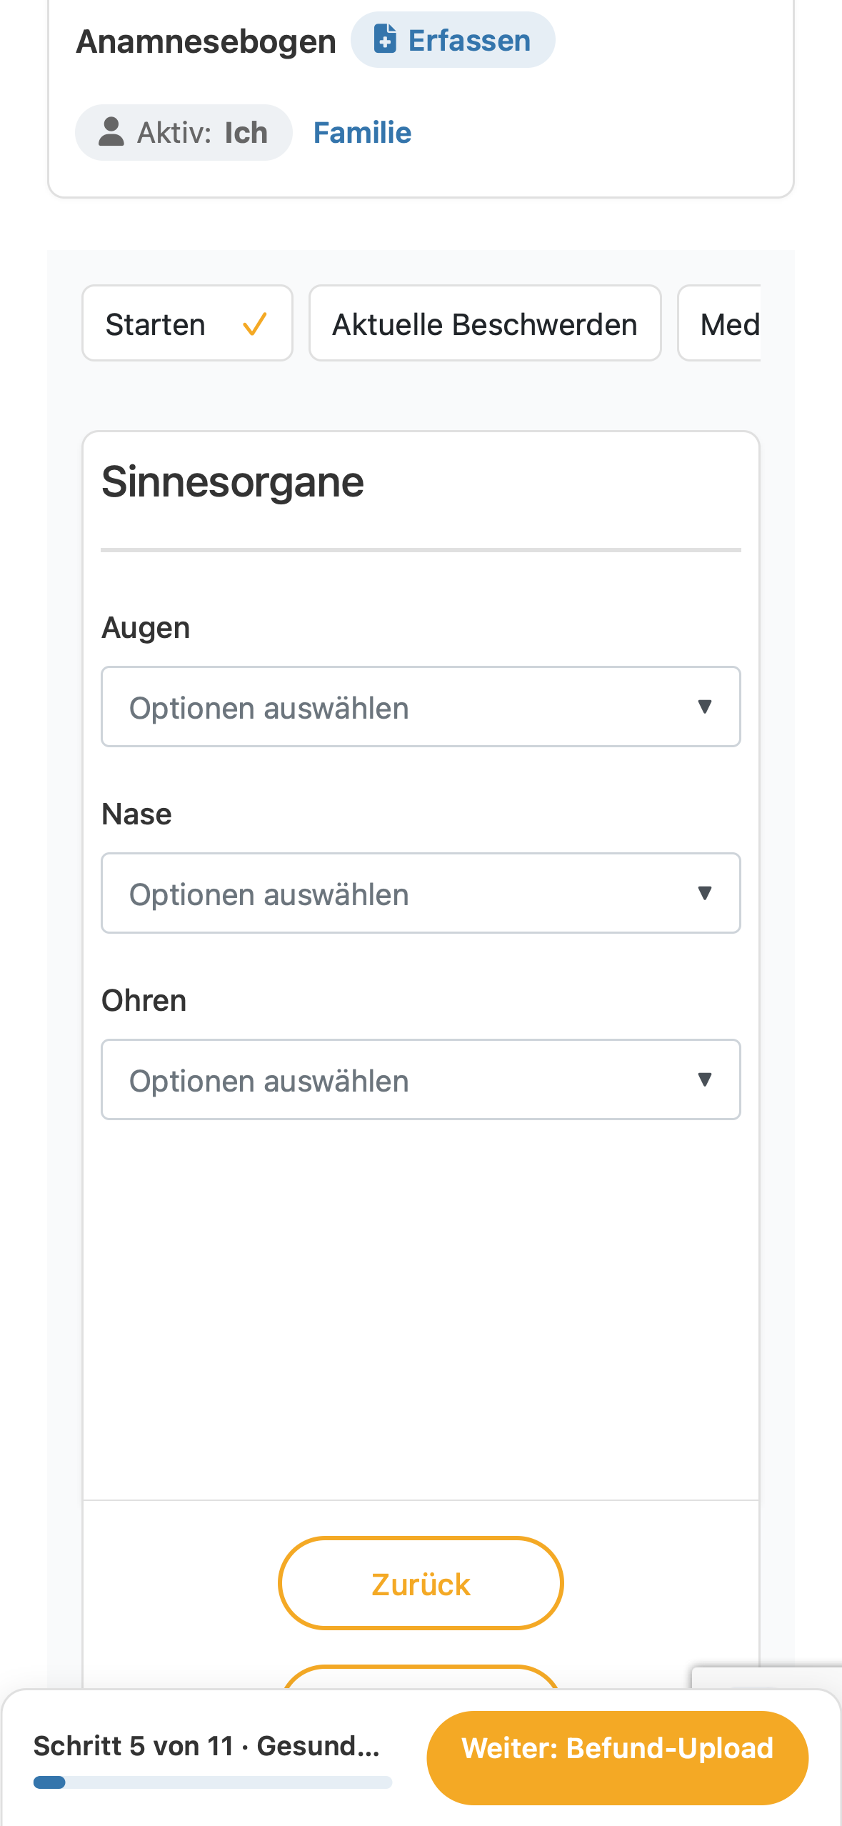842x1826 pixels.
Task: Click the Augen dropdown arrow icon
Action: [705, 707]
